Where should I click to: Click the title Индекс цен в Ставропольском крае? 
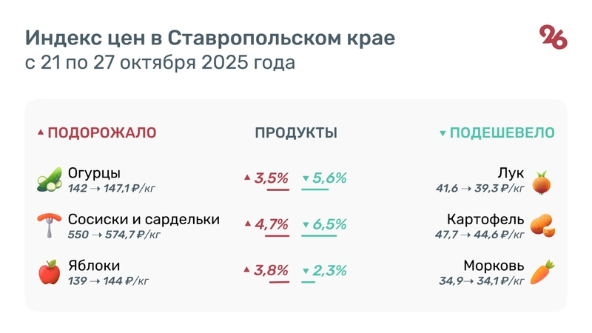click(210, 38)
